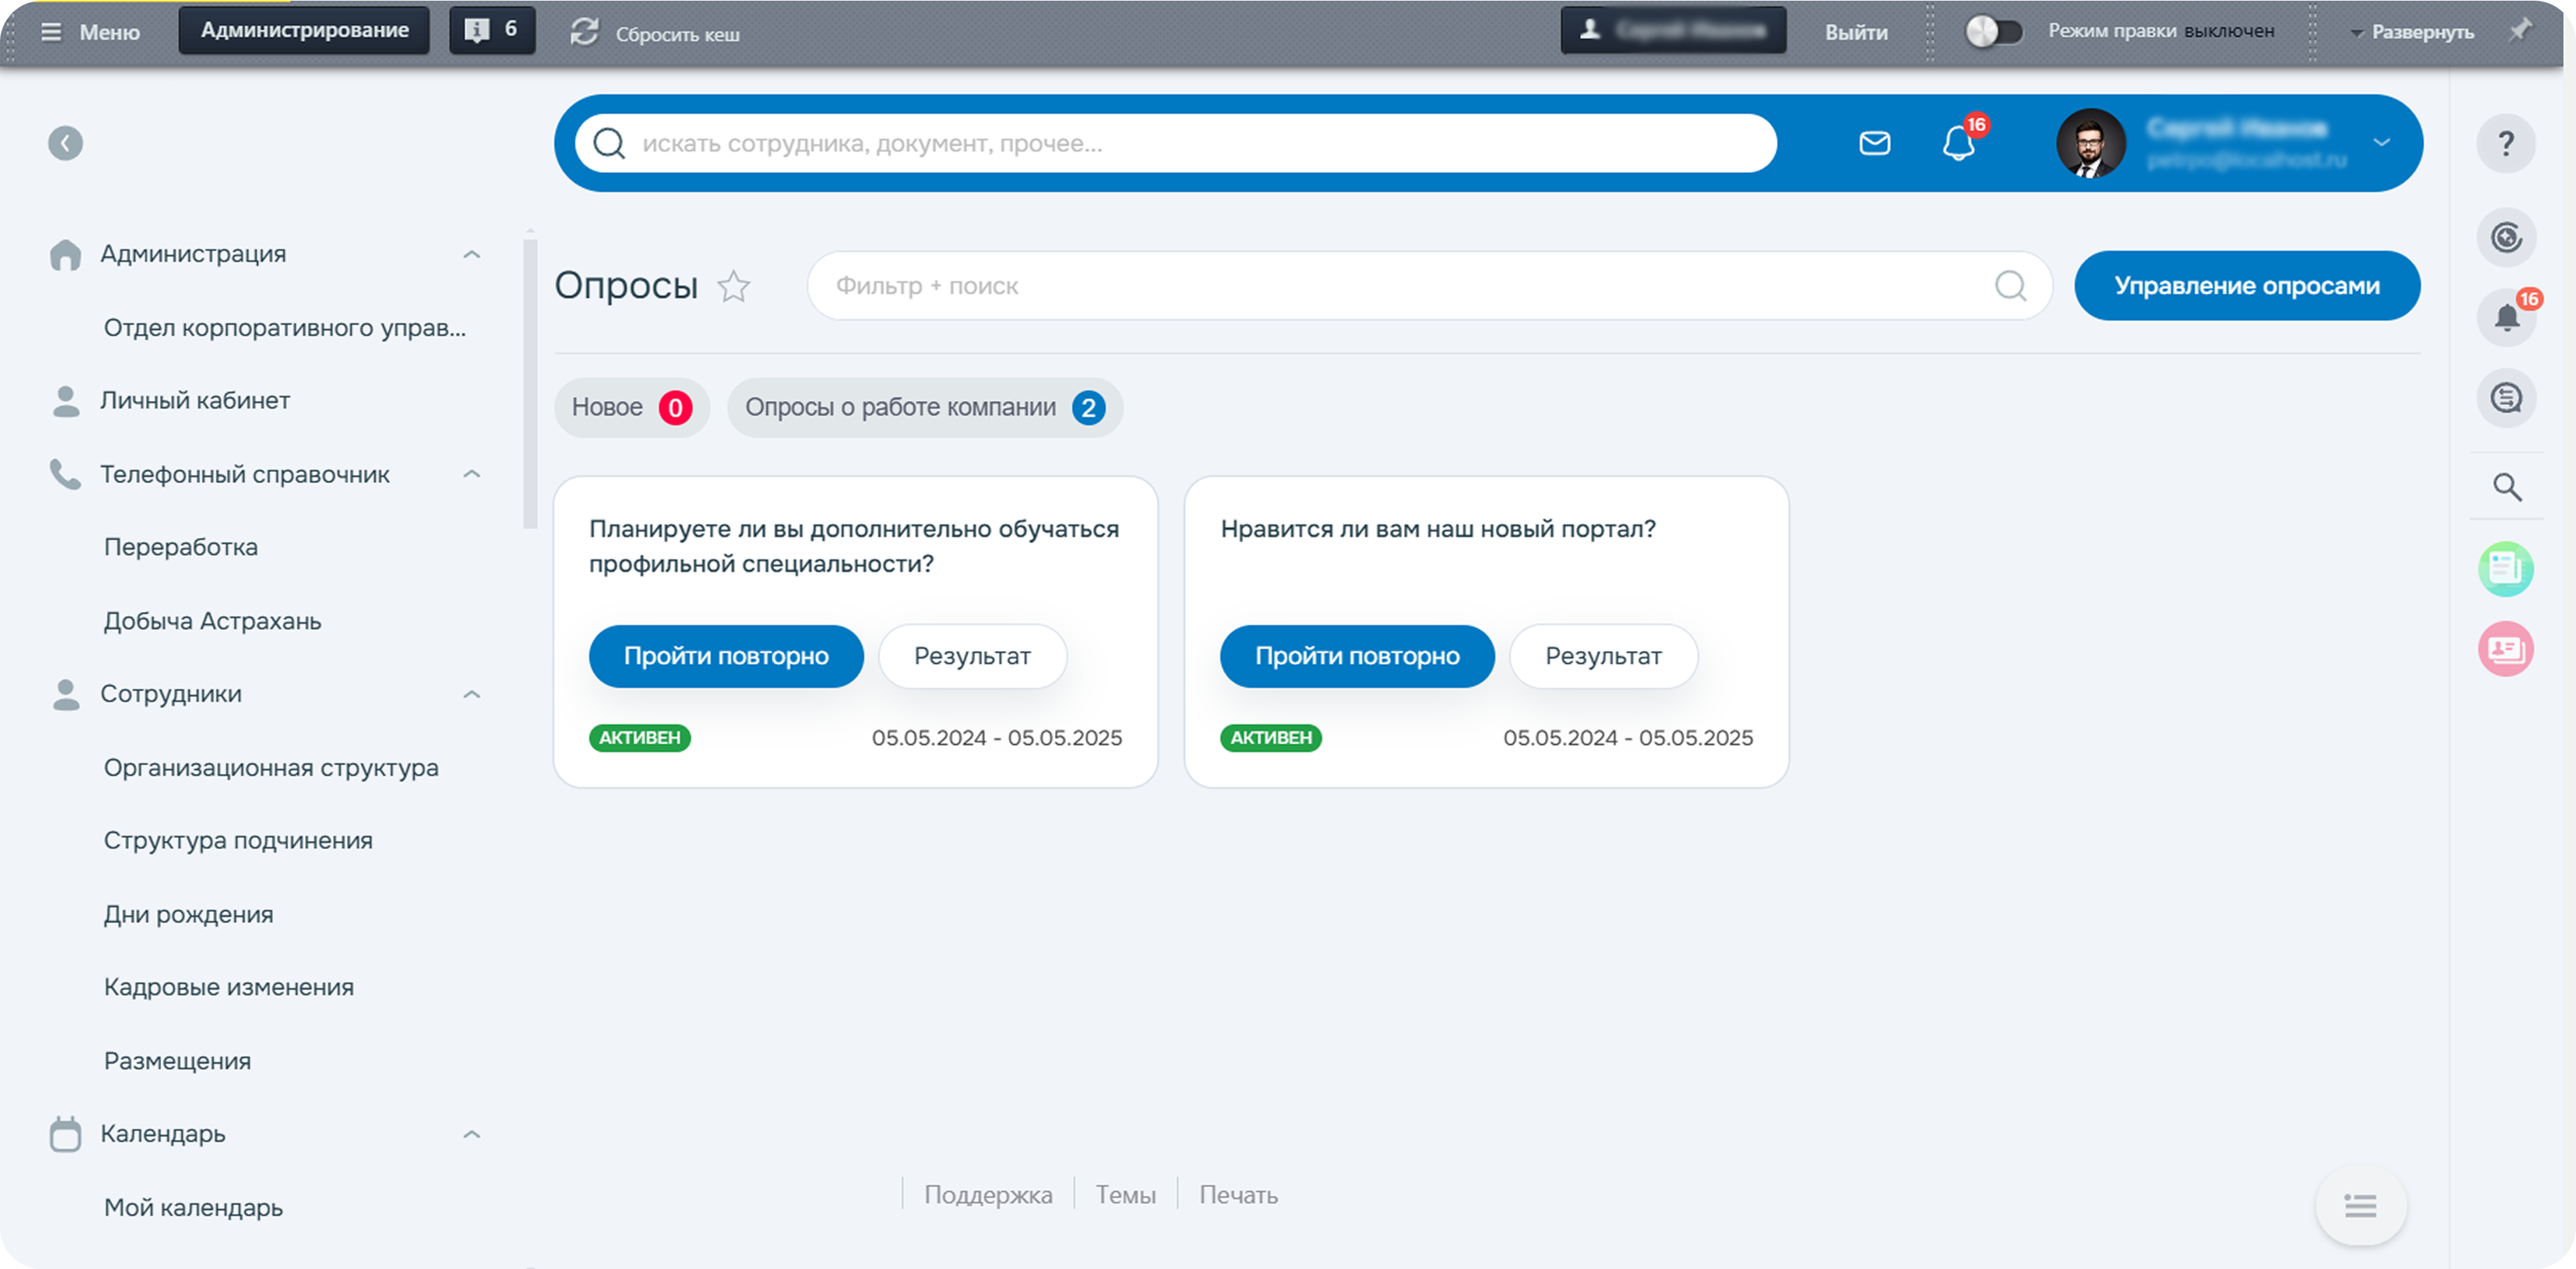Click the favorite star next to Опросы

(x=734, y=286)
